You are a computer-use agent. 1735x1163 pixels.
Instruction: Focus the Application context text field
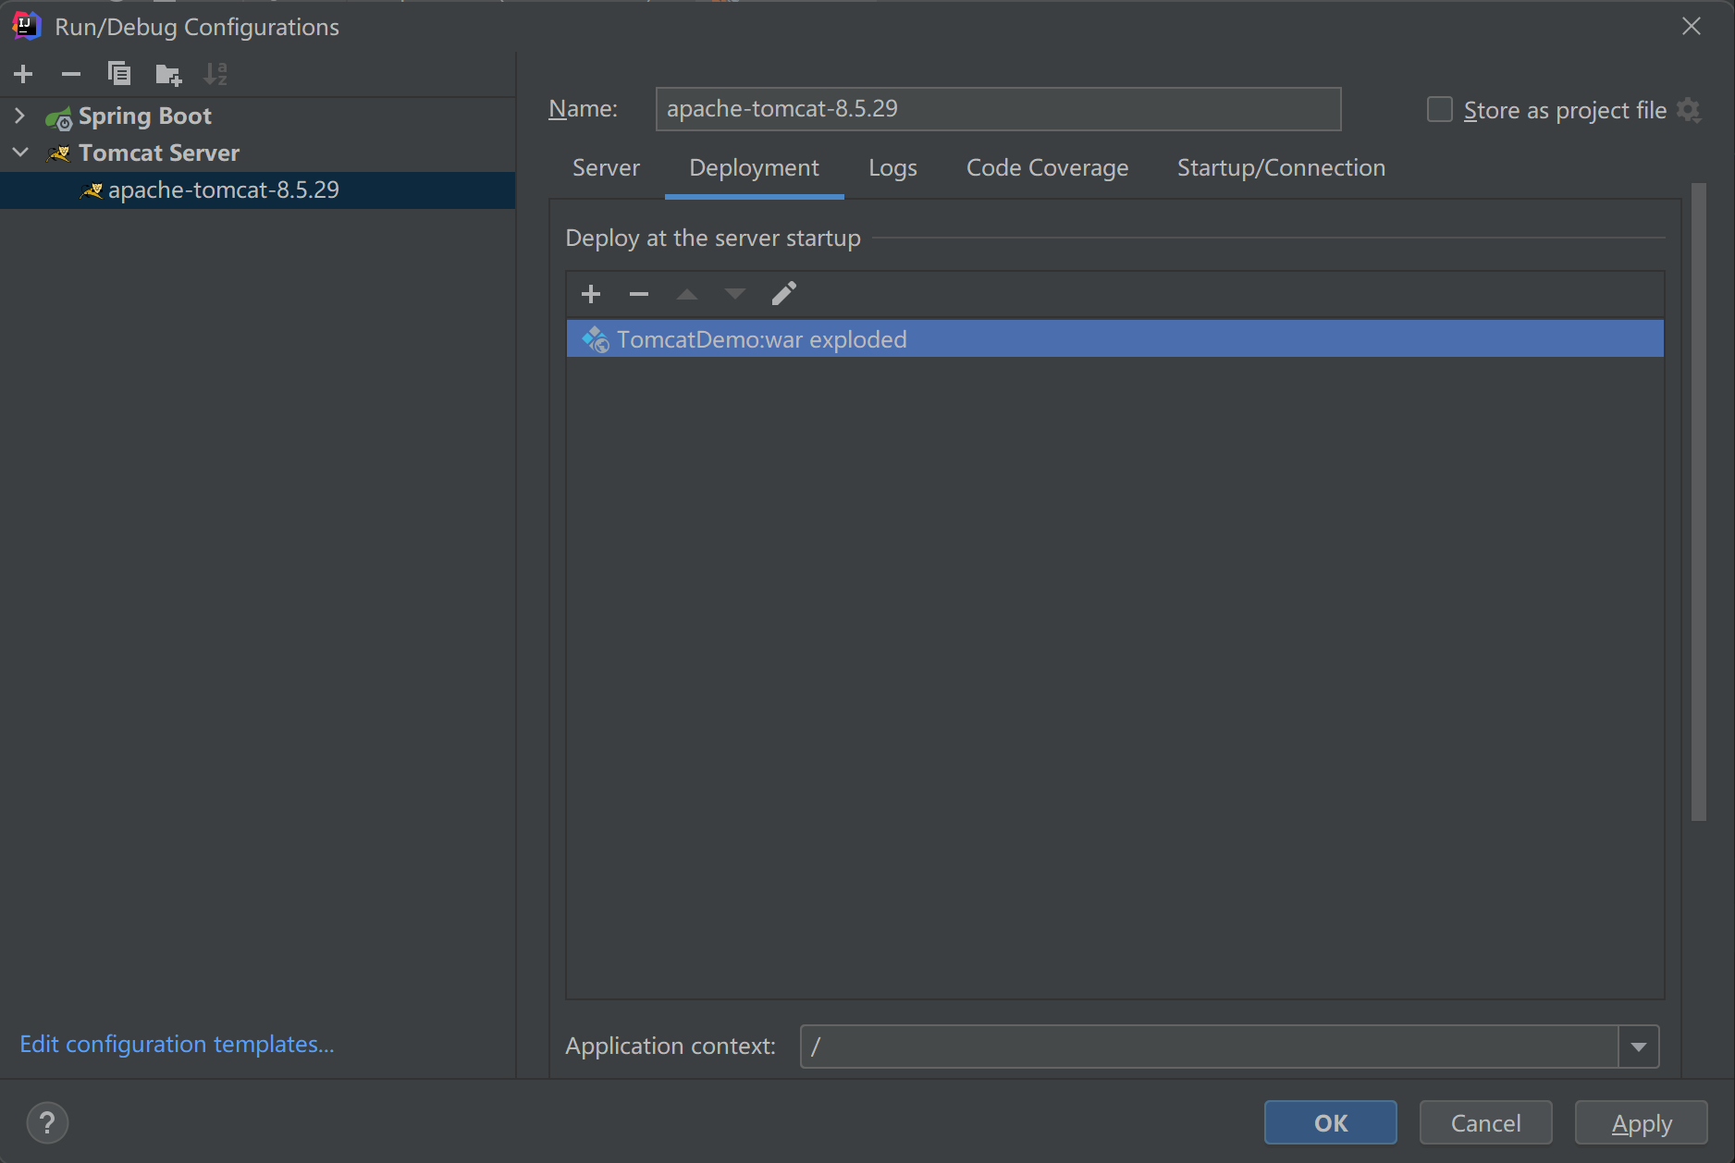(x=1209, y=1047)
